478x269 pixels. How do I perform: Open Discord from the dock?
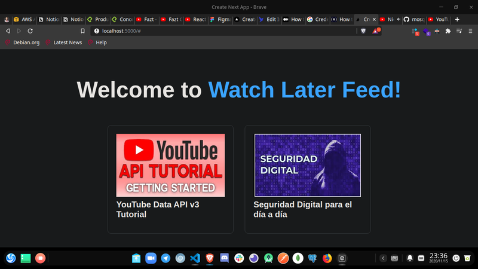225,258
